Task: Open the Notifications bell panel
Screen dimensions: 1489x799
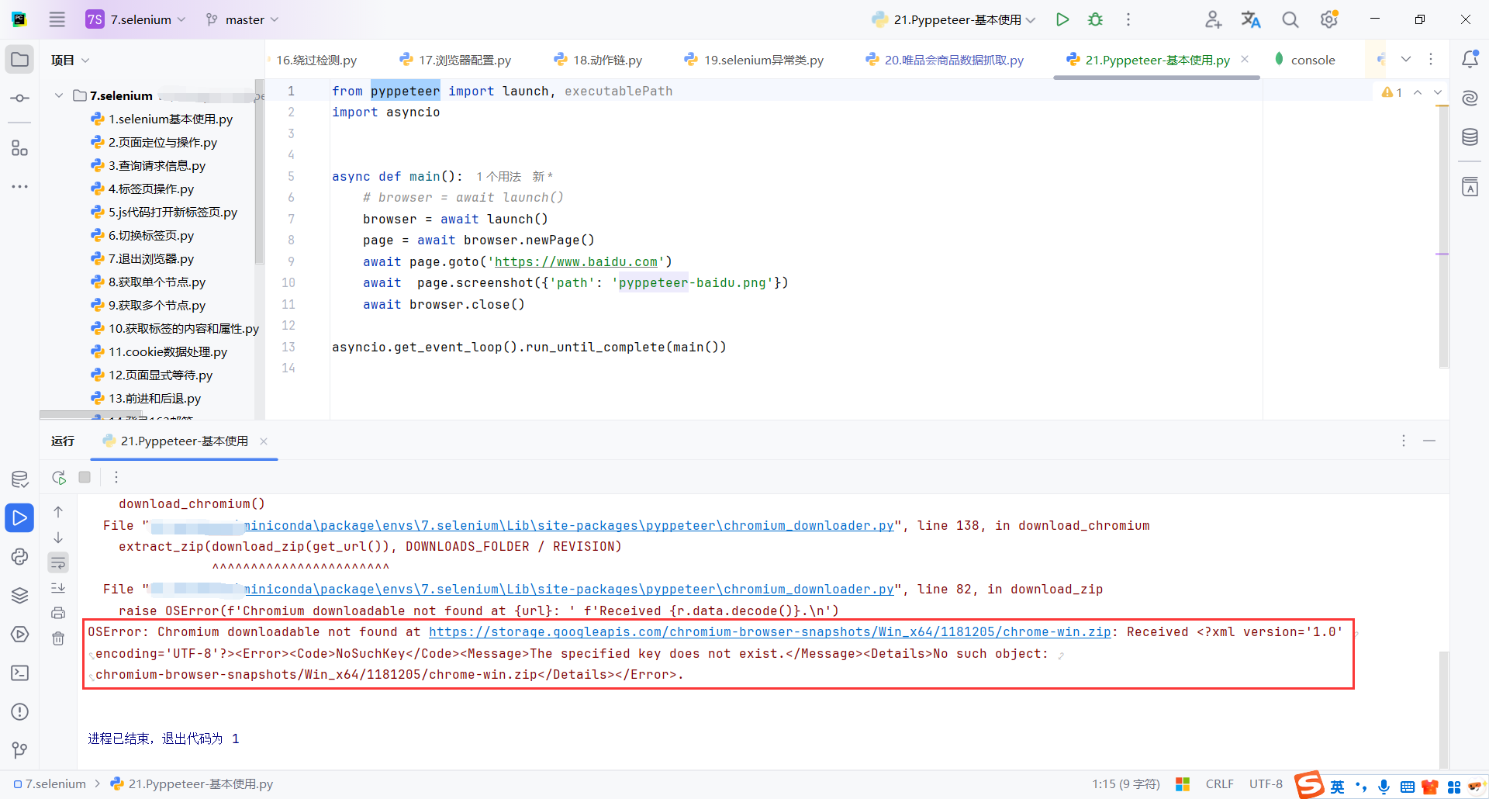Action: [1470, 60]
